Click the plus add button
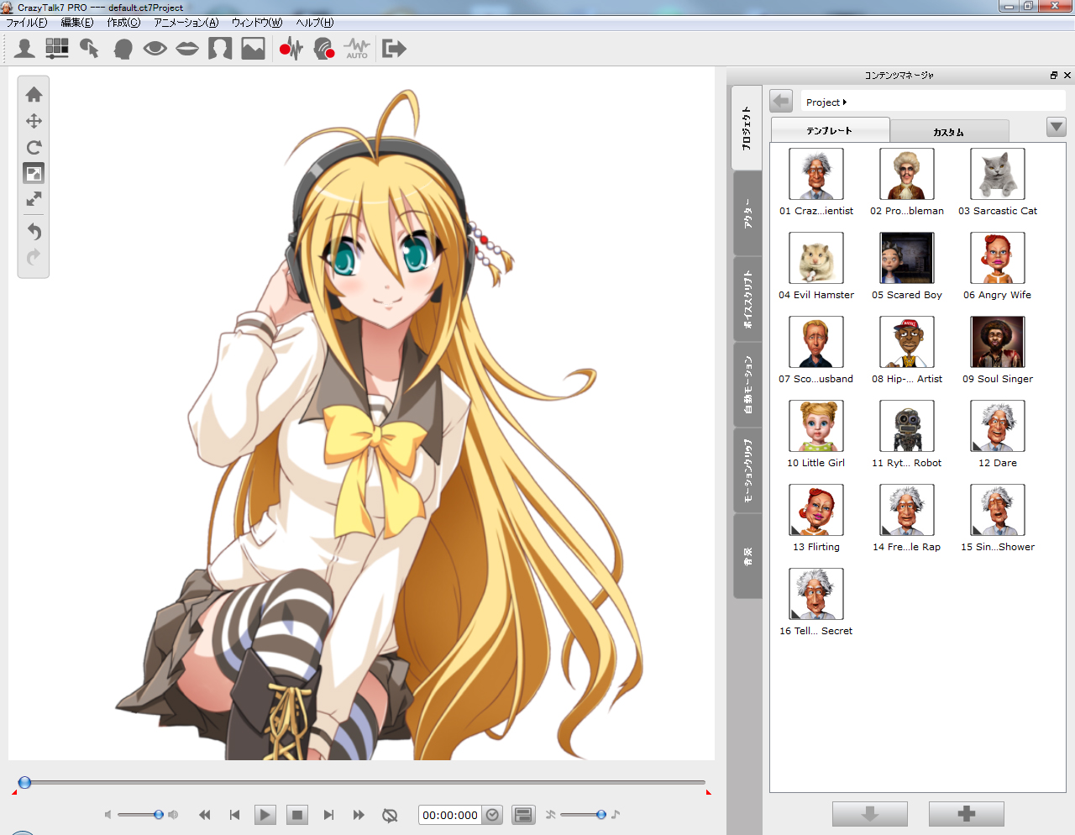This screenshot has height=835, width=1075. point(967,814)
